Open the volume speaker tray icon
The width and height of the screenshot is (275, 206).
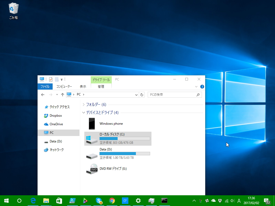[x=233, y=201]
